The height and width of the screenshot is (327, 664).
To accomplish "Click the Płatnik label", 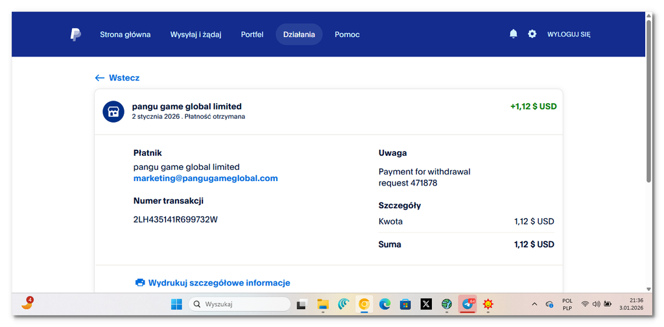I will (x=147, y=153).
